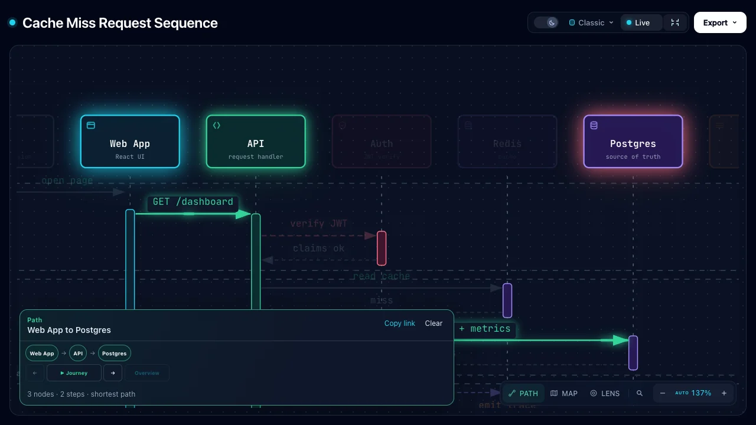Click the Auth activation bar
This screenshot has width=756, height=425.
(x=382, y=249)
